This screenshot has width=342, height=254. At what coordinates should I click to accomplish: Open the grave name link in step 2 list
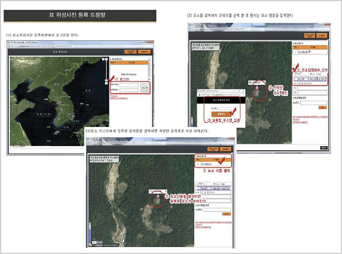click(303, 52)
